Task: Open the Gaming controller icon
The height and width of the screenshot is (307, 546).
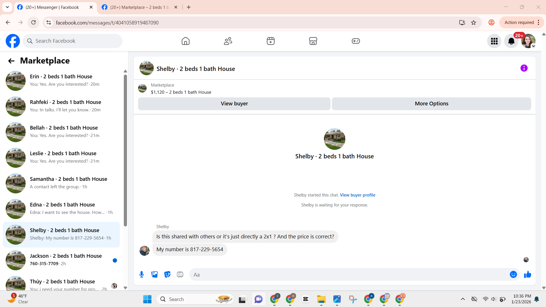Action: [356, 41]
